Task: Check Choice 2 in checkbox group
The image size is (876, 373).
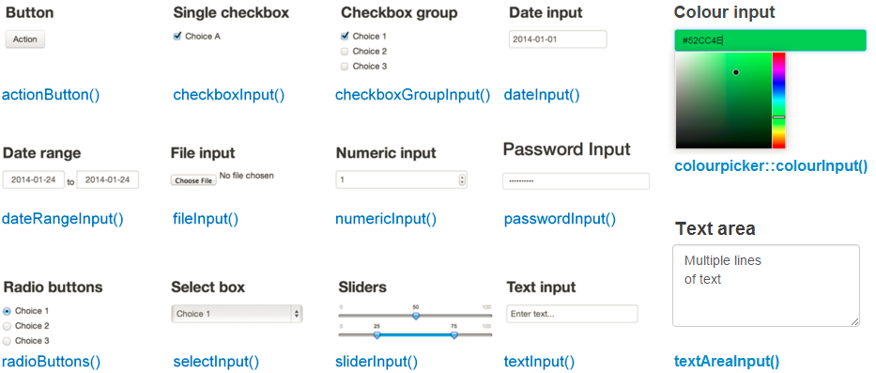Action: (345, 52)
